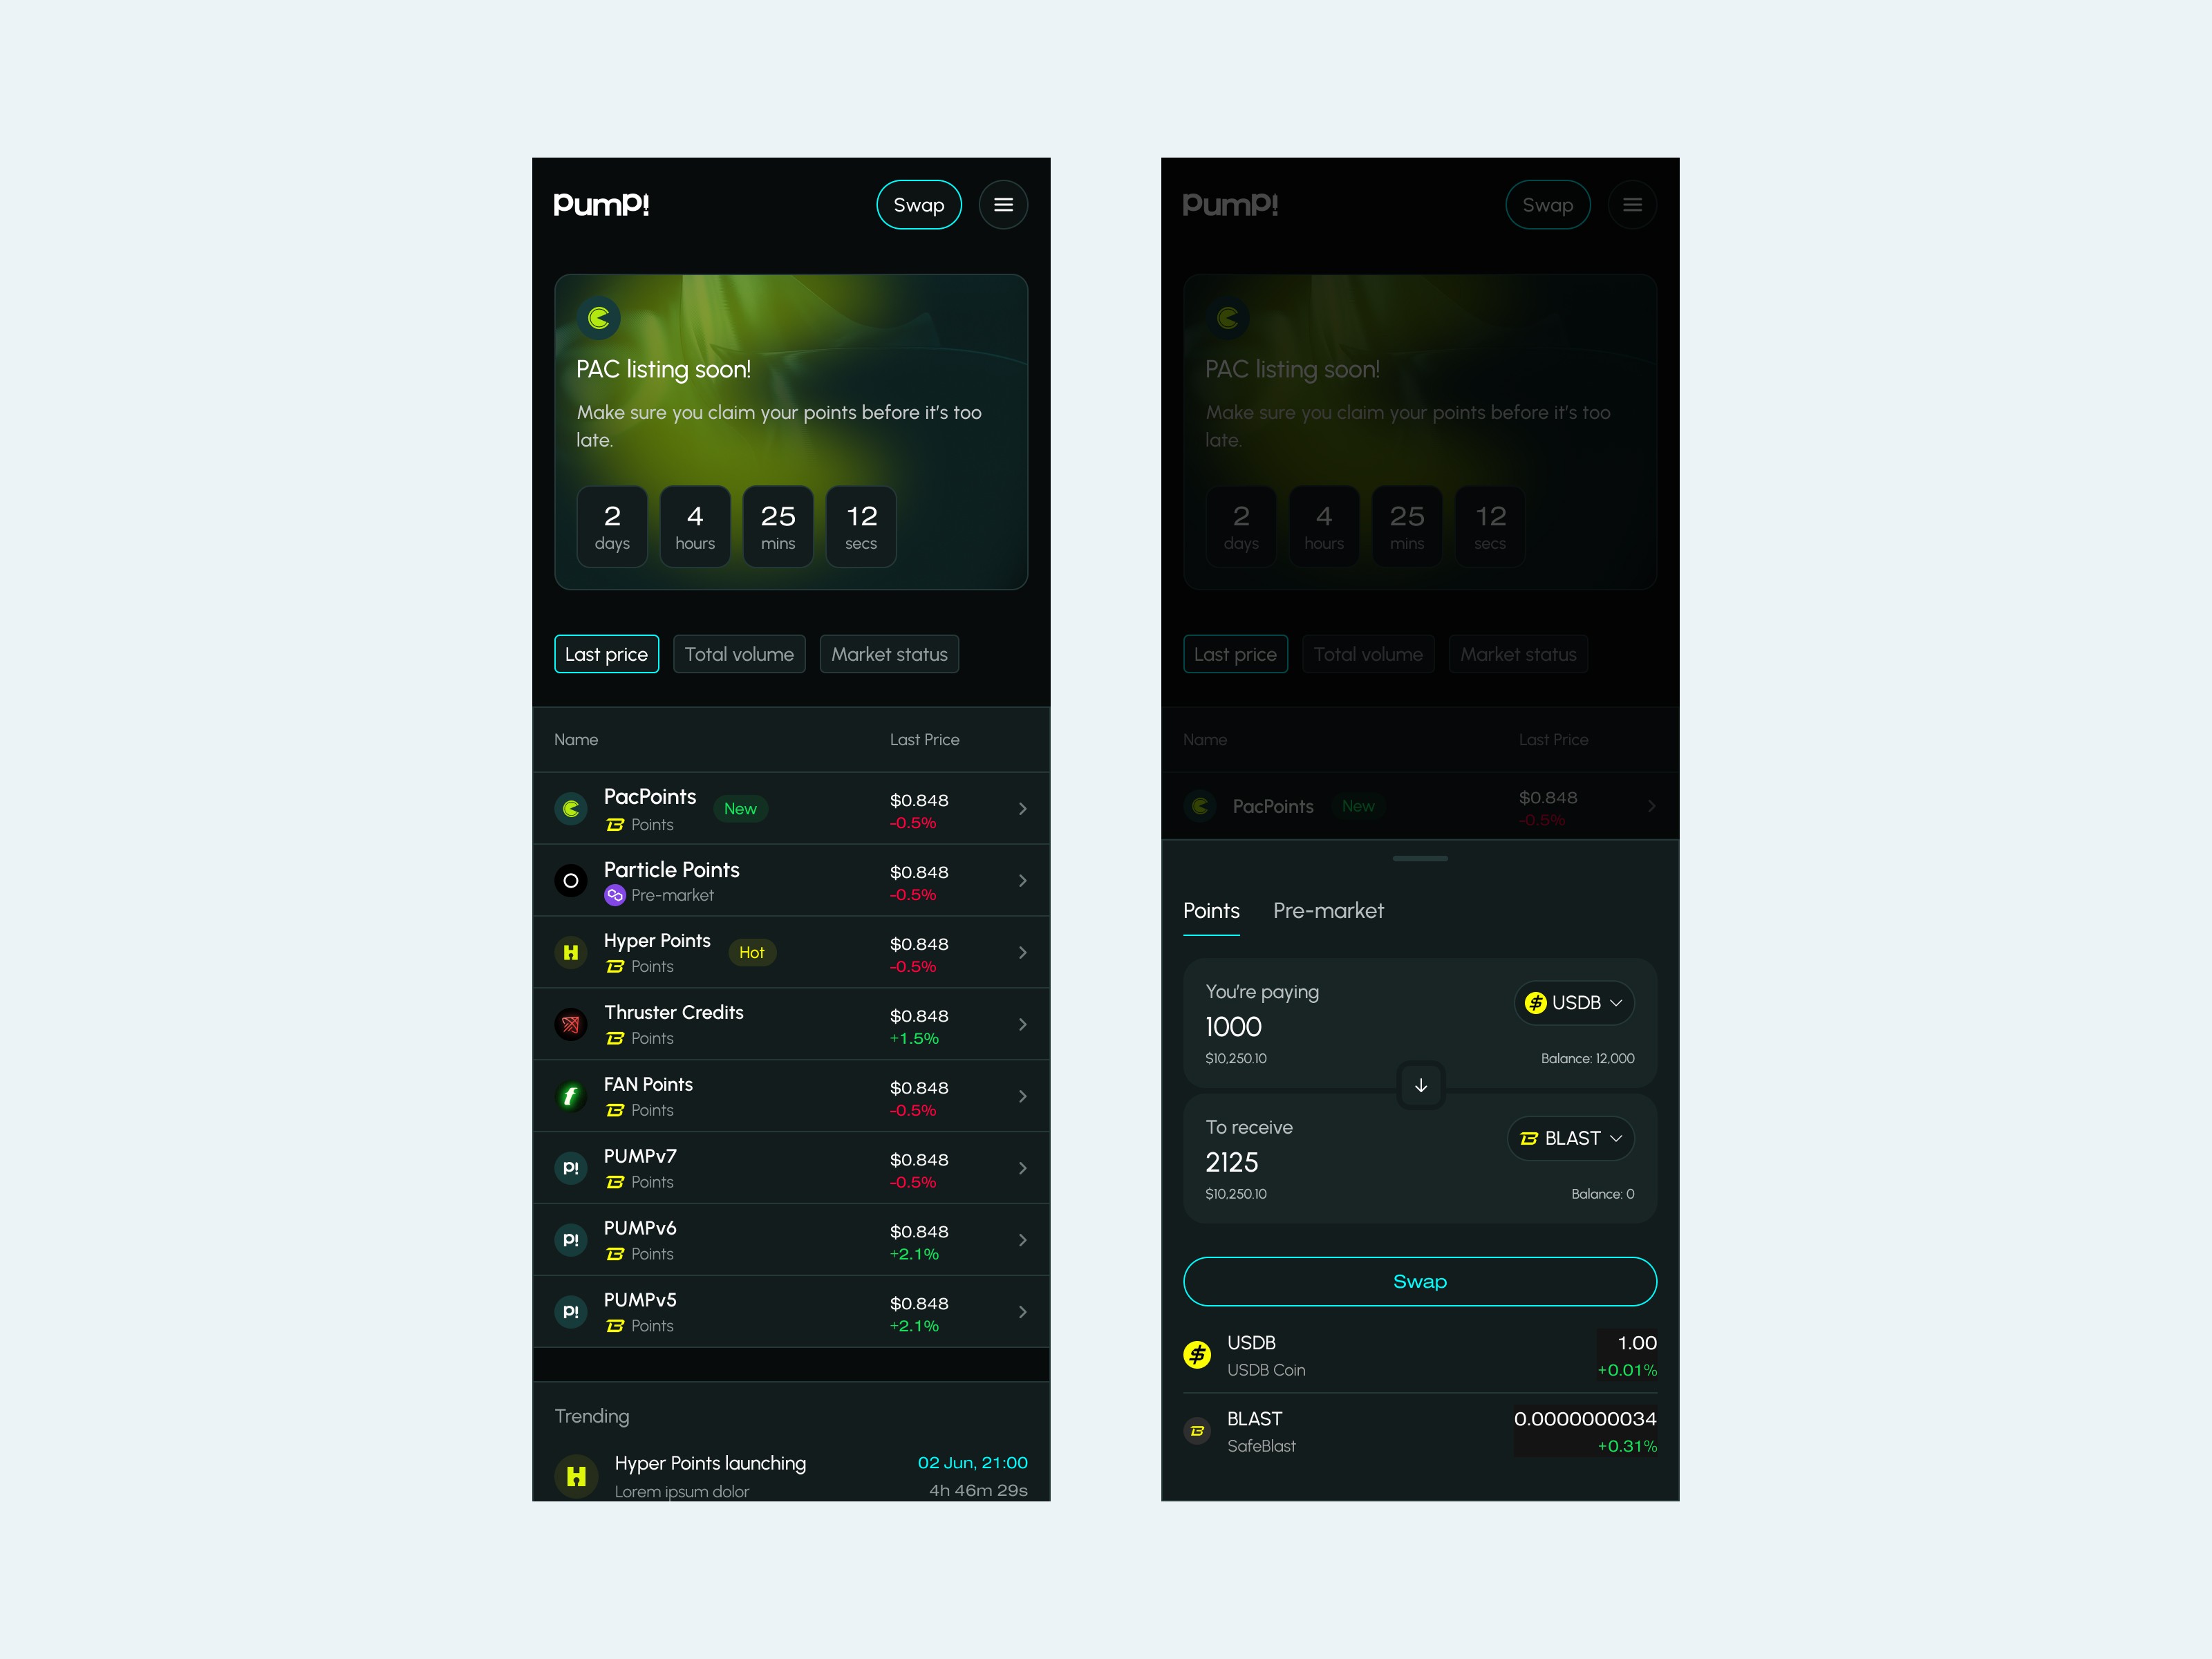The width and height of the screenshot is (2212, 1659).
Task: Click the USDB coin icon in swap panel
Action: tap(1539, 1002)
